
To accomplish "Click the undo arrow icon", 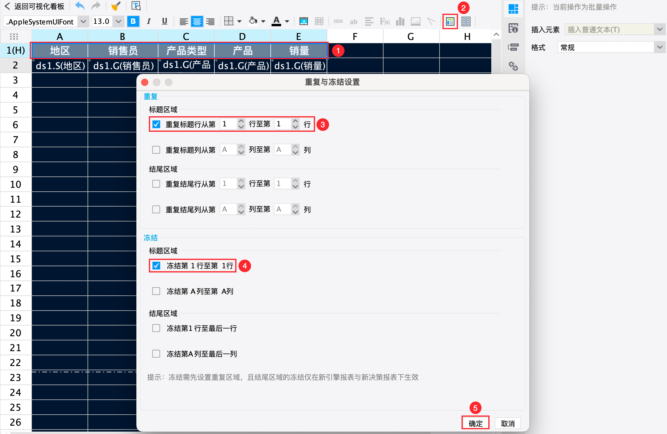I will point(79,6).
